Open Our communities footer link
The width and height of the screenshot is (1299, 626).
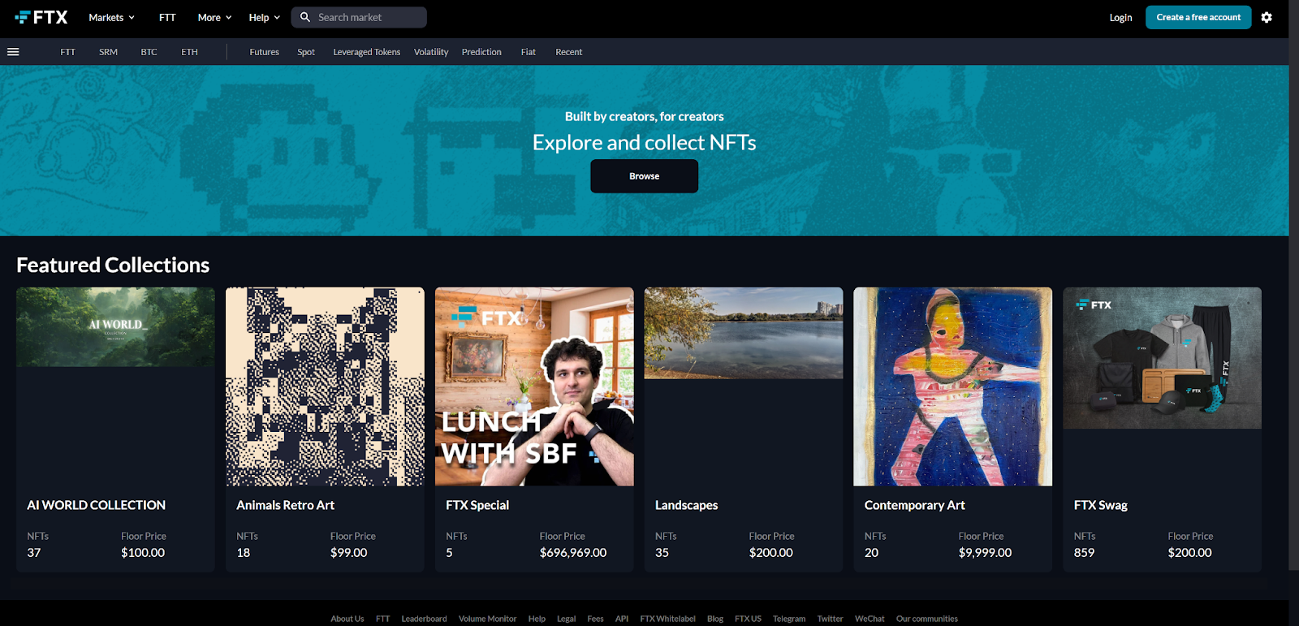[x=926, y=619]
